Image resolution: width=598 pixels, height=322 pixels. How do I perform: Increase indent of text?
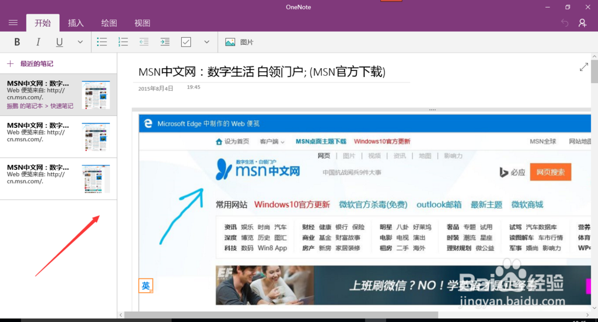tap(165, 42)
